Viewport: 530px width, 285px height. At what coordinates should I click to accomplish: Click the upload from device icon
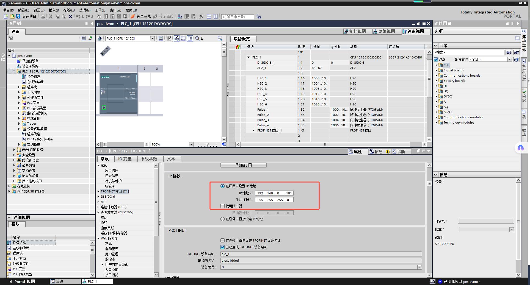point(112,16)
